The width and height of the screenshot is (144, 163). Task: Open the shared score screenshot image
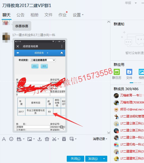(x=40, y=85)
